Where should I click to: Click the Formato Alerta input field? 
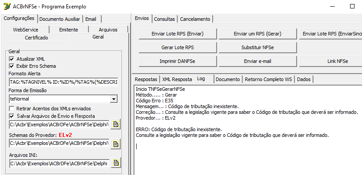[64, 82]
